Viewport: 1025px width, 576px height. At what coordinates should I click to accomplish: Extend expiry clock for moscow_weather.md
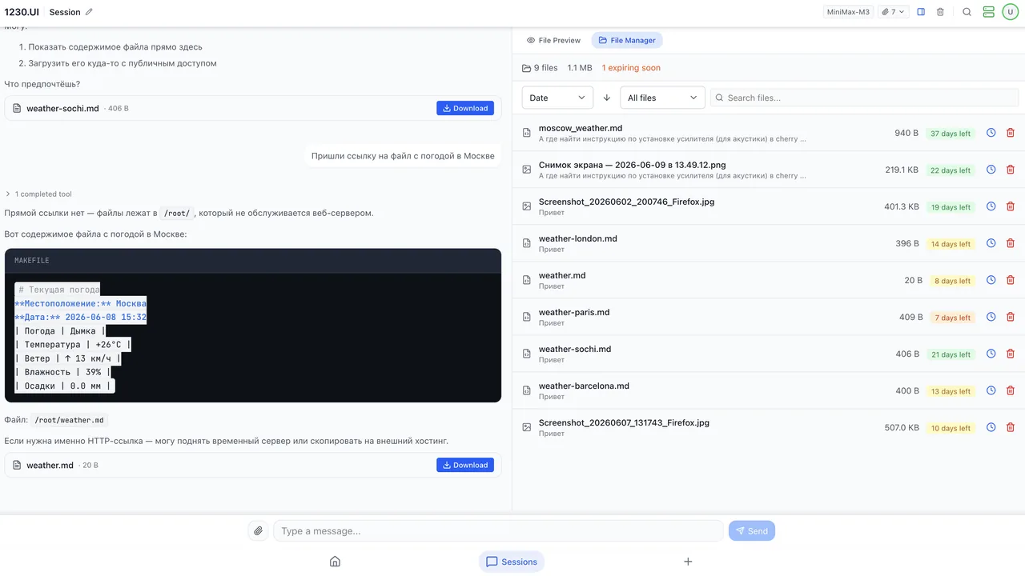tap(991, 133)
